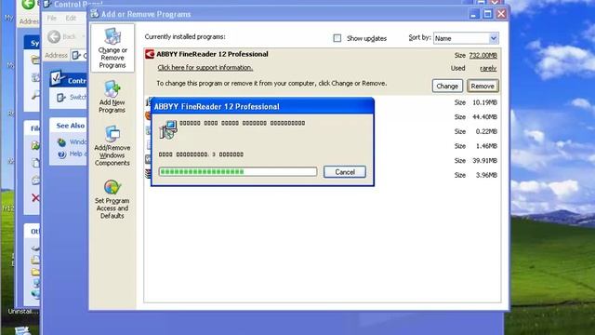Open Click here for support information link

pos(205,68)
